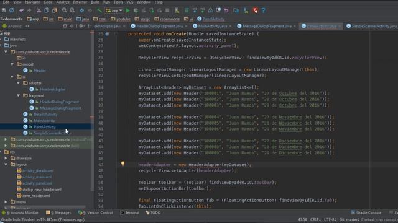The height and width of the screenshot is (223, 398).
Task: Switch to SimpleScannerActivity.java tab
Action: point(371,26)
